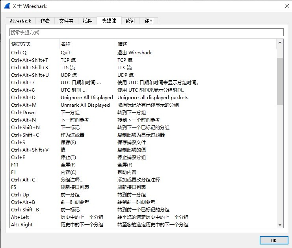The width and height of the screenshot is (292, 248).
Task: Switch to the 文件夹 tab
Action: pos(66,21)
